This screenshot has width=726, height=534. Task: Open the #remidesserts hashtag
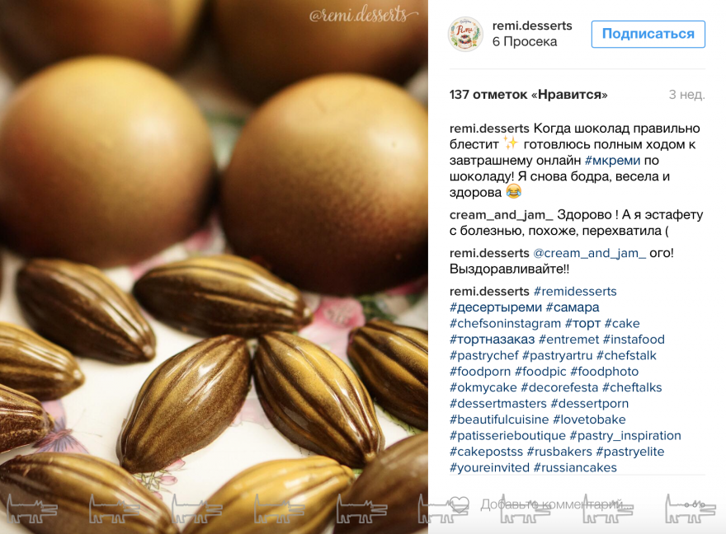pyautogui.click(x=575, y=291)
